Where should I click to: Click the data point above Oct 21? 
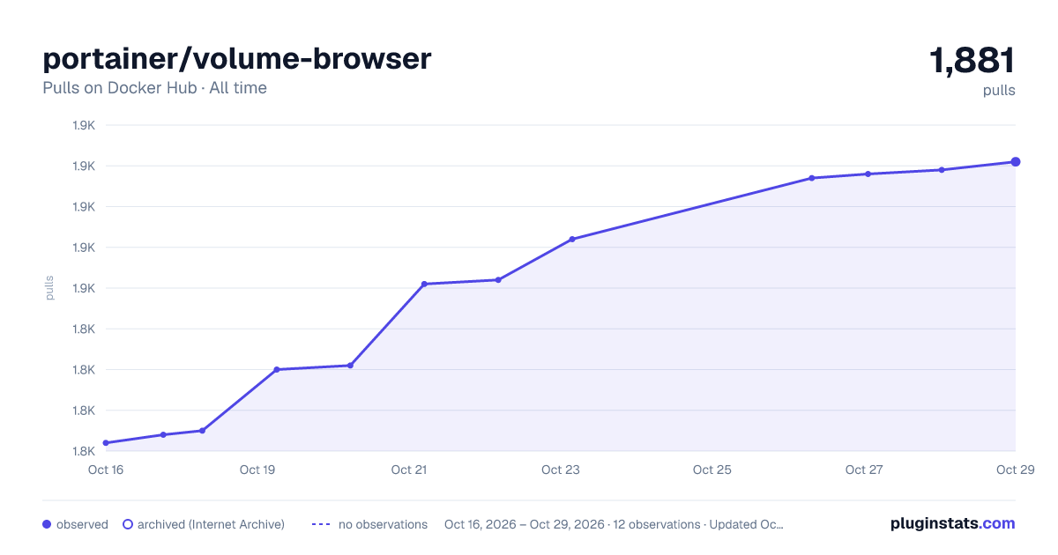click(x=424, y=284)
